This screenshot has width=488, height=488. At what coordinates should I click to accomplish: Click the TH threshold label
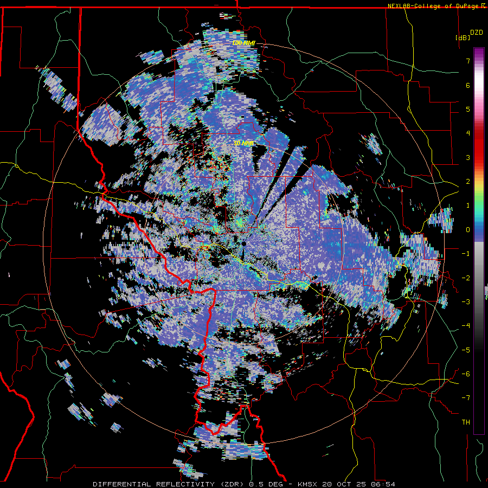coord(466,422)
